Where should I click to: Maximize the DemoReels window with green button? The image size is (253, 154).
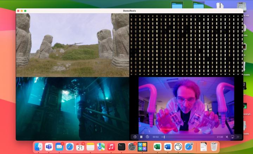click(x=25, y=11)
